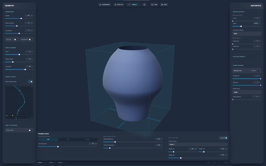Load a file via the folder icon
Image resolution: width=266 pixels, height=166 pixels.
pos(154,5)
